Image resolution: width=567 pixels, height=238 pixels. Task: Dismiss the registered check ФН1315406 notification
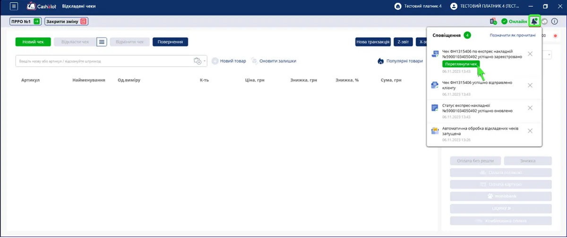coord(530,54)
